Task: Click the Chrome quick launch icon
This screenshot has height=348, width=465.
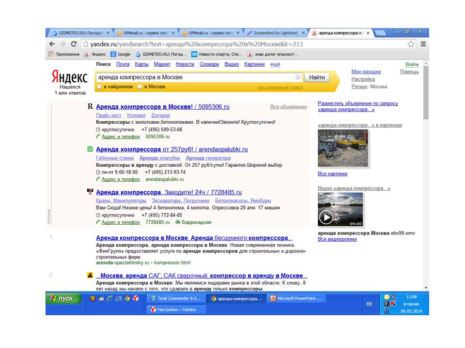Action: coord(127,298)
